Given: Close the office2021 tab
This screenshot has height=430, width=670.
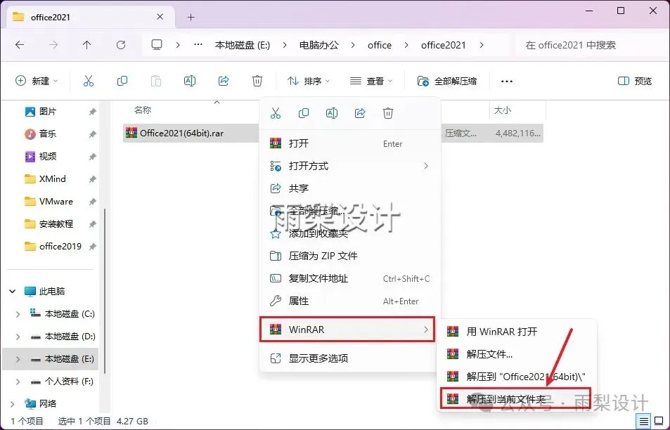Looking at the screenshot, I should click(160, 17).
